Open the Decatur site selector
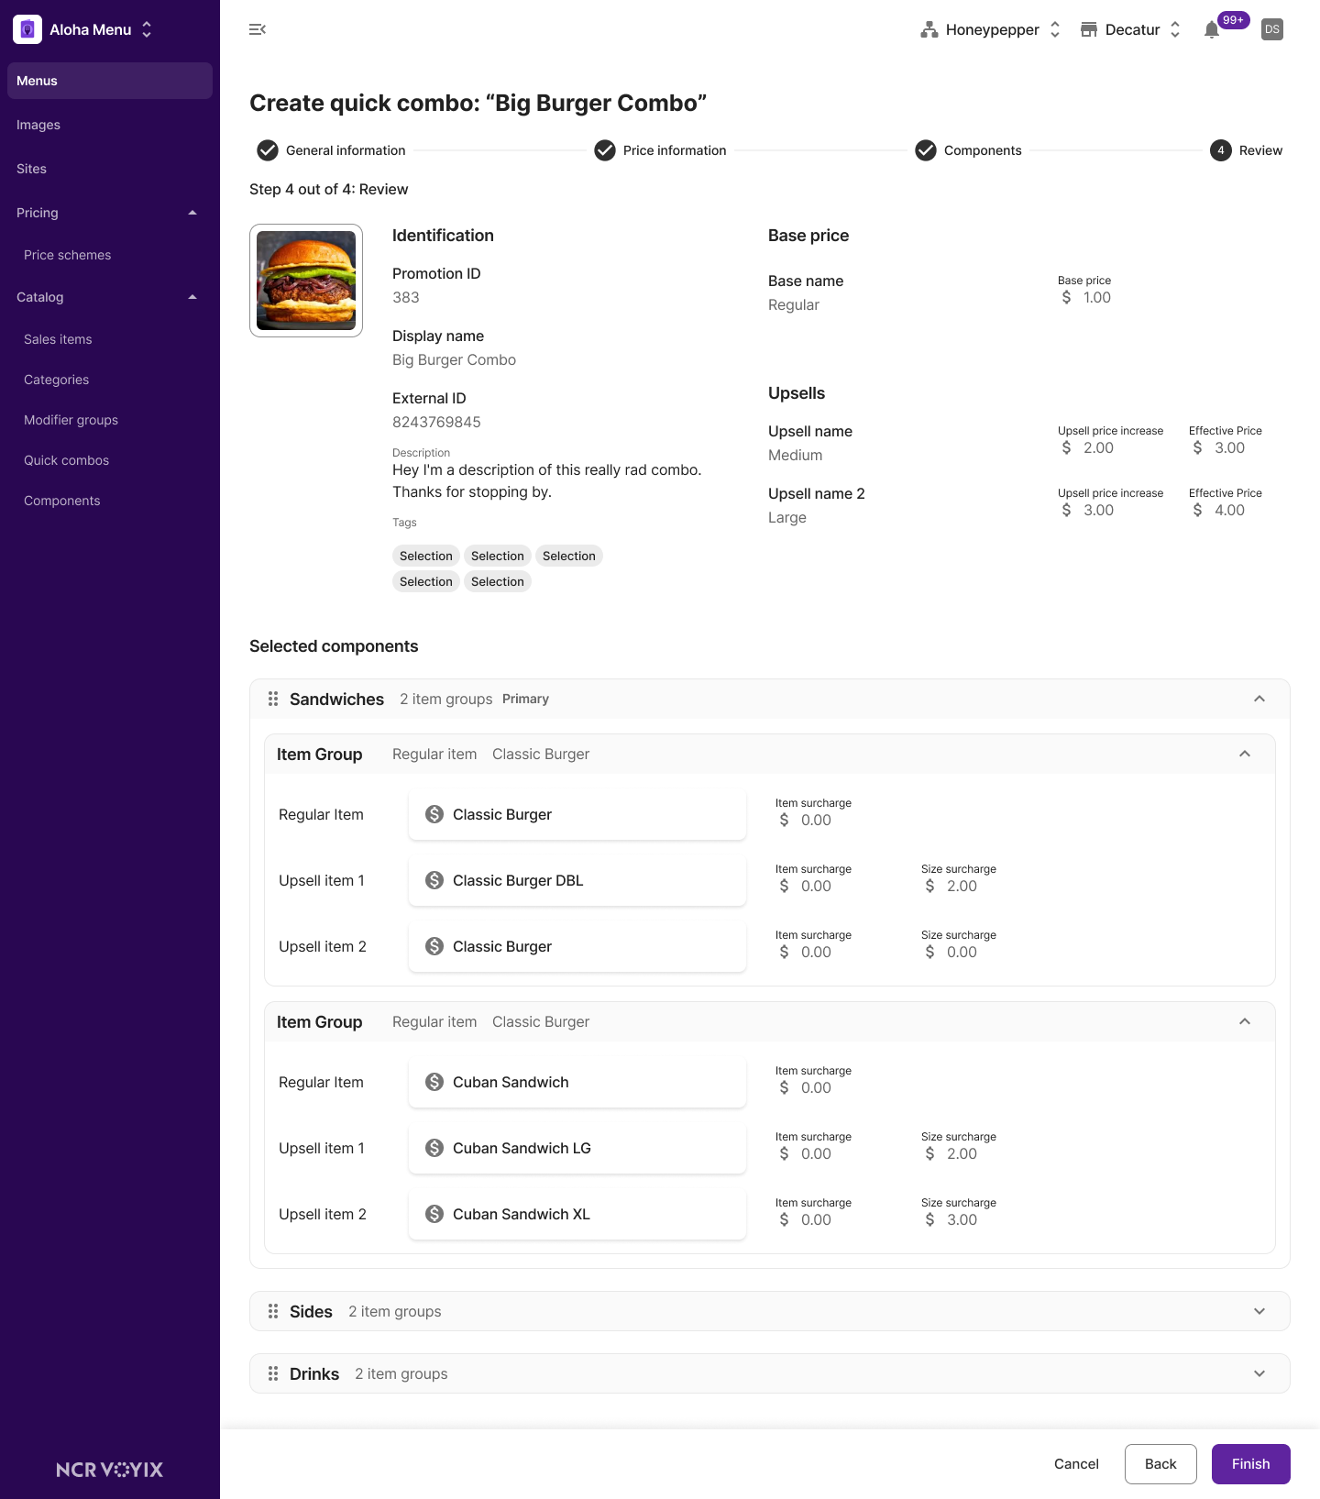 click(1131, 29)
